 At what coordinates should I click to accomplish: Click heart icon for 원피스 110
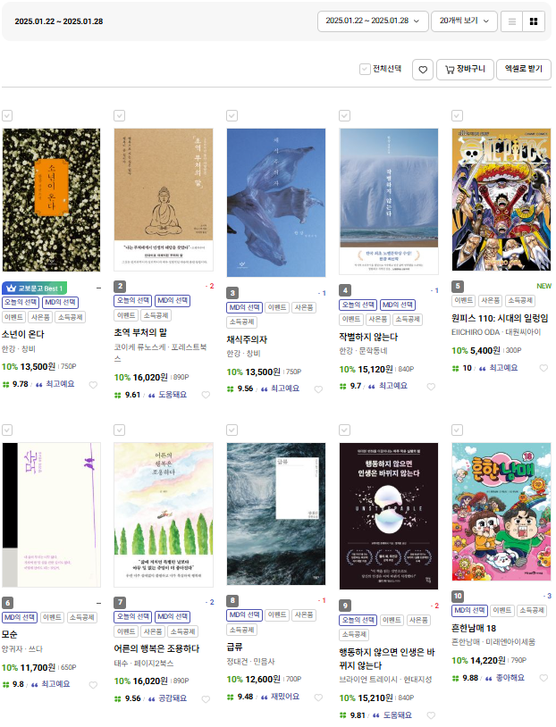543,368
